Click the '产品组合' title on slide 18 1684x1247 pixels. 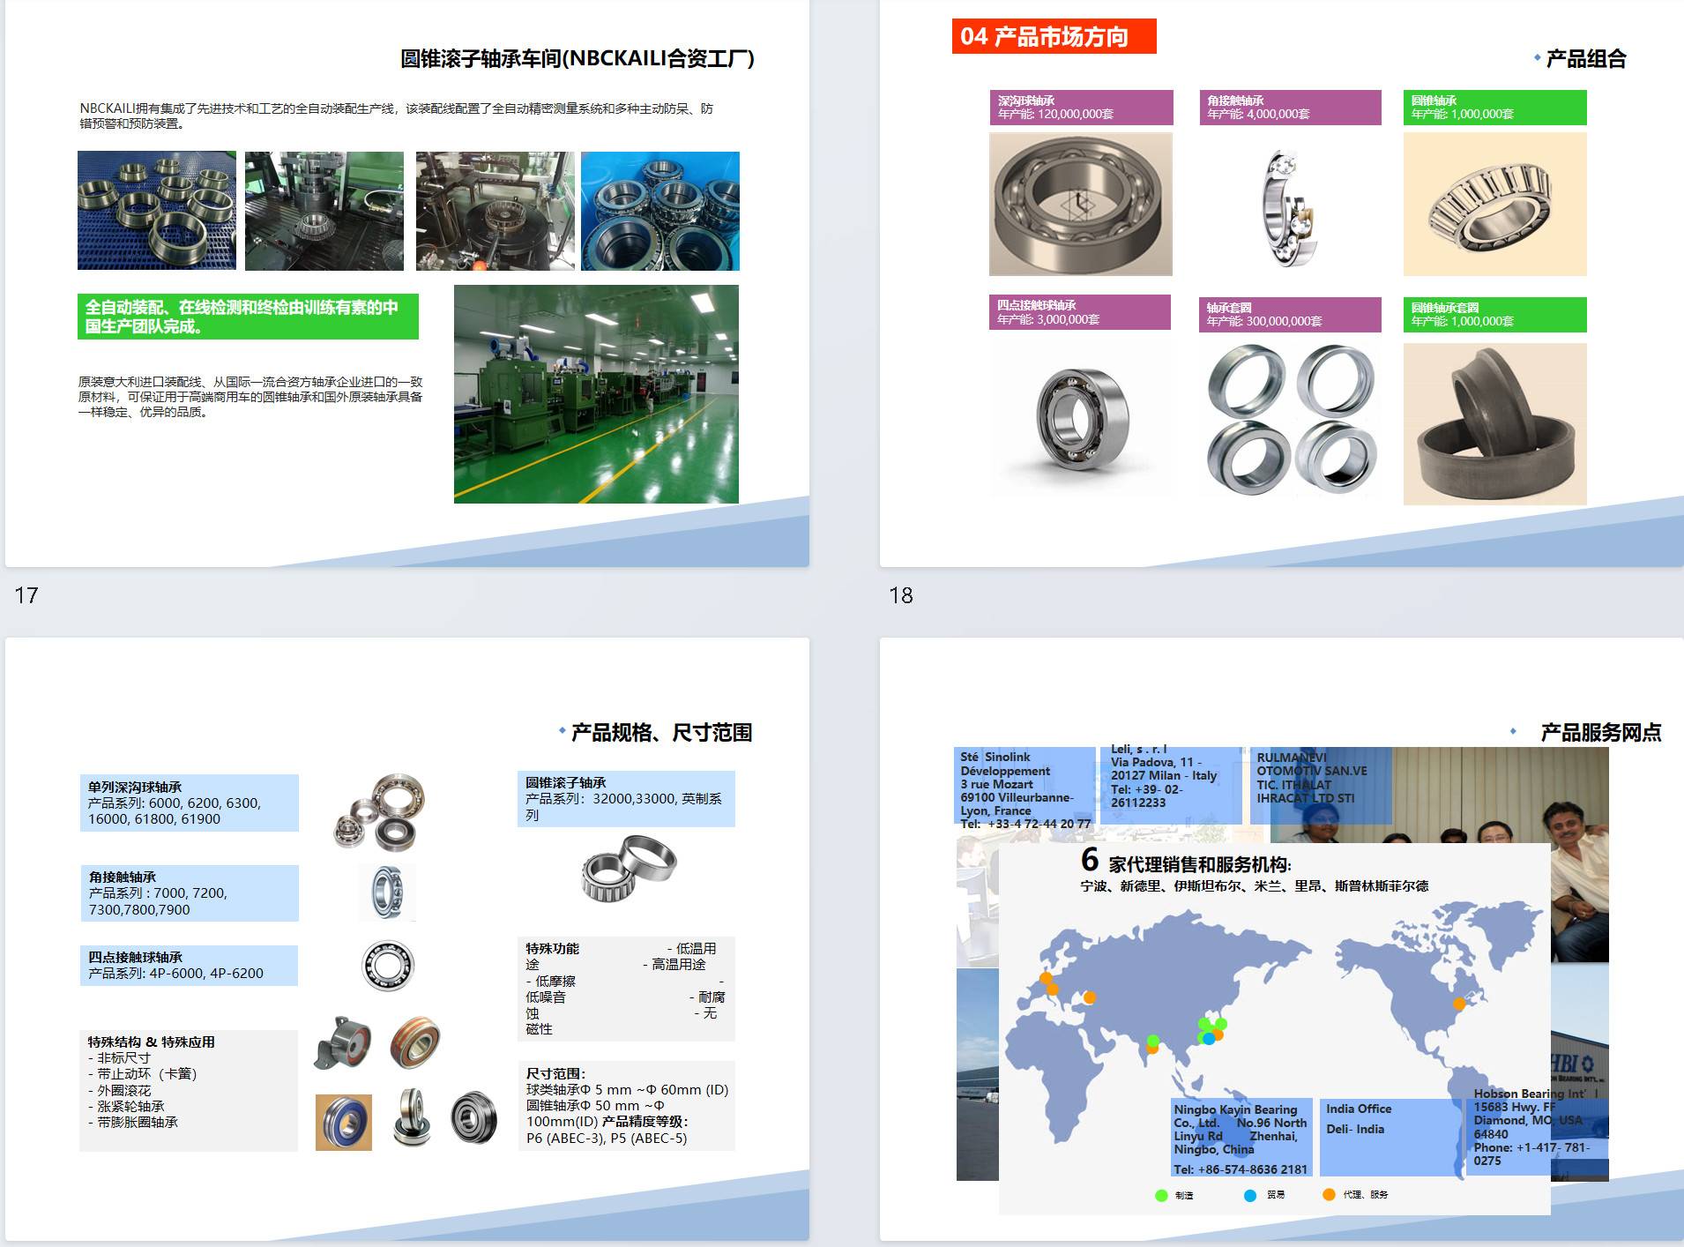point(1585,58)
